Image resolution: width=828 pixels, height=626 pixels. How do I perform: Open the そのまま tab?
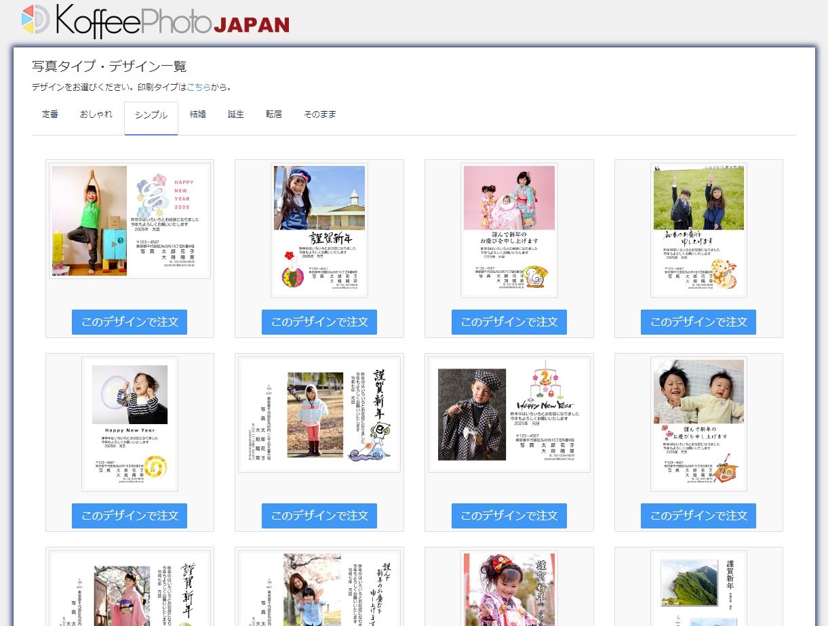320,114
